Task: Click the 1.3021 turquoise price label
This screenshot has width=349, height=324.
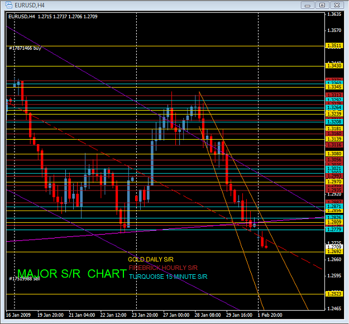Action: [334, 169]
